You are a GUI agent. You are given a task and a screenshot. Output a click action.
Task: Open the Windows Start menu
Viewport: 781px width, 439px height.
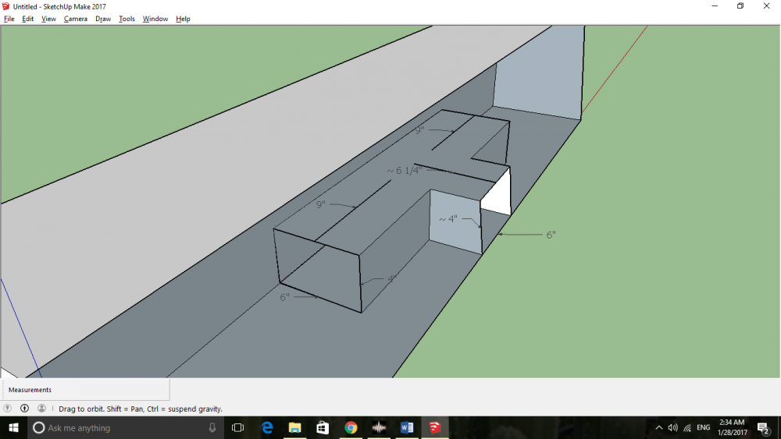point(13,427)
